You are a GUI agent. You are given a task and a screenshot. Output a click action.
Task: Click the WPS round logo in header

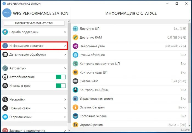point(7,13)
